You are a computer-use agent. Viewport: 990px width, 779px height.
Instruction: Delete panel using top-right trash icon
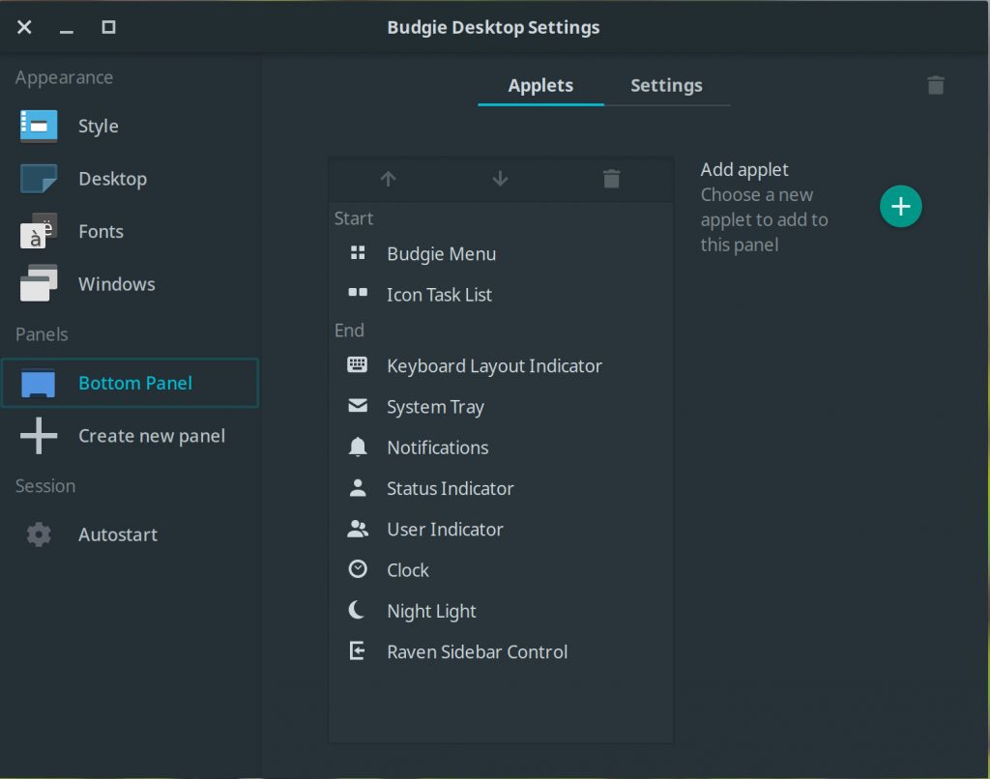click(936, 85)
